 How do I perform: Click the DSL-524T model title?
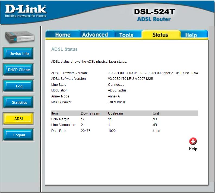(154, 12)
